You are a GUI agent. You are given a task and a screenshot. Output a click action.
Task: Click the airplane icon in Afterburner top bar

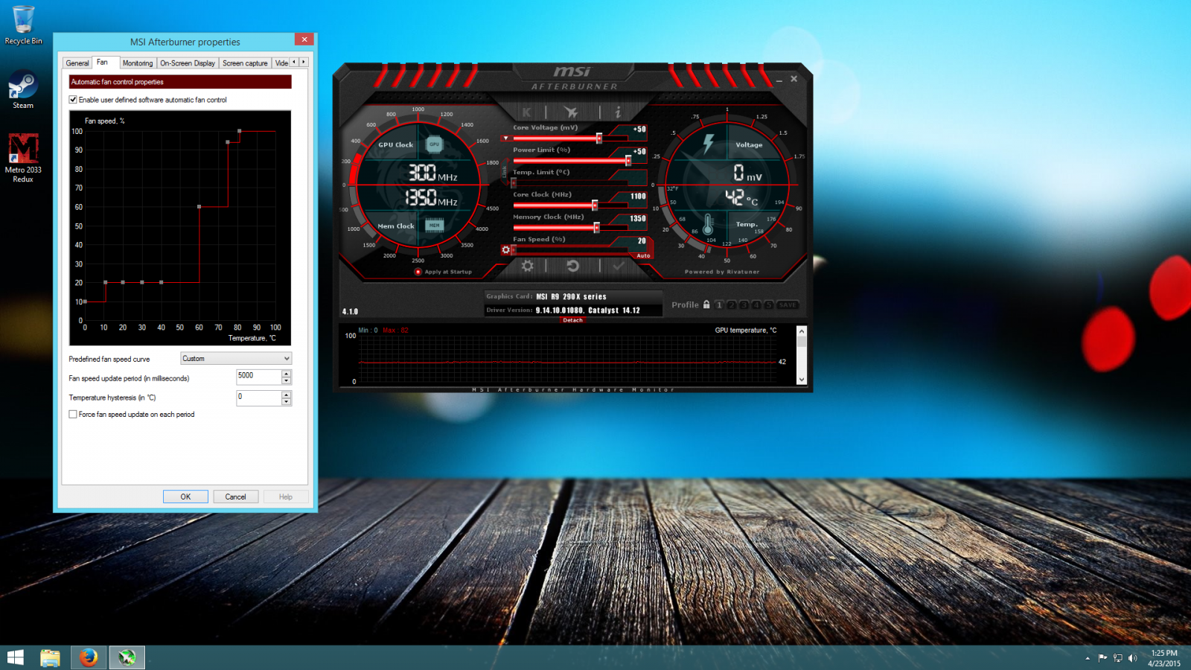point(571,112)
